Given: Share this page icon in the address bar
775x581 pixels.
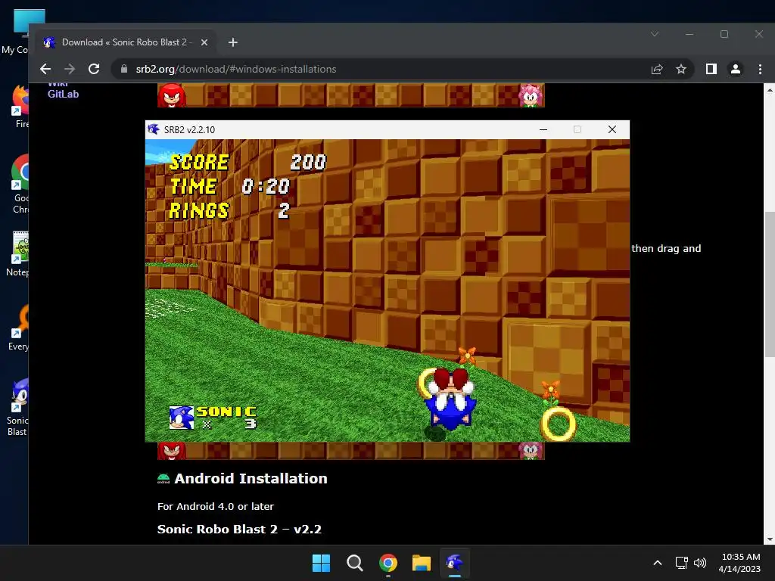Looking at the screenshot, I should (657, 69).
